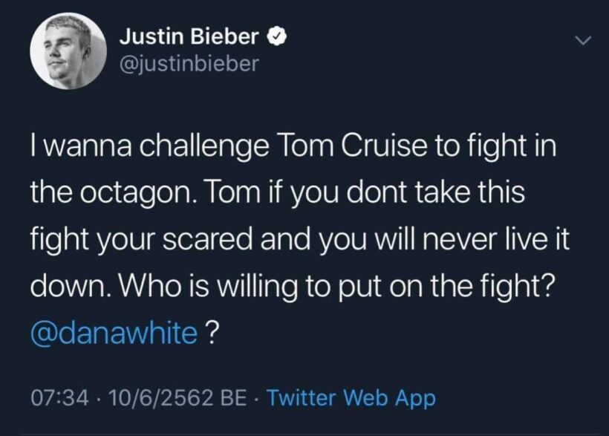Screen dimensions: 609x436
Task: Expand the tweet options chevron
Action: coord(584,42)
